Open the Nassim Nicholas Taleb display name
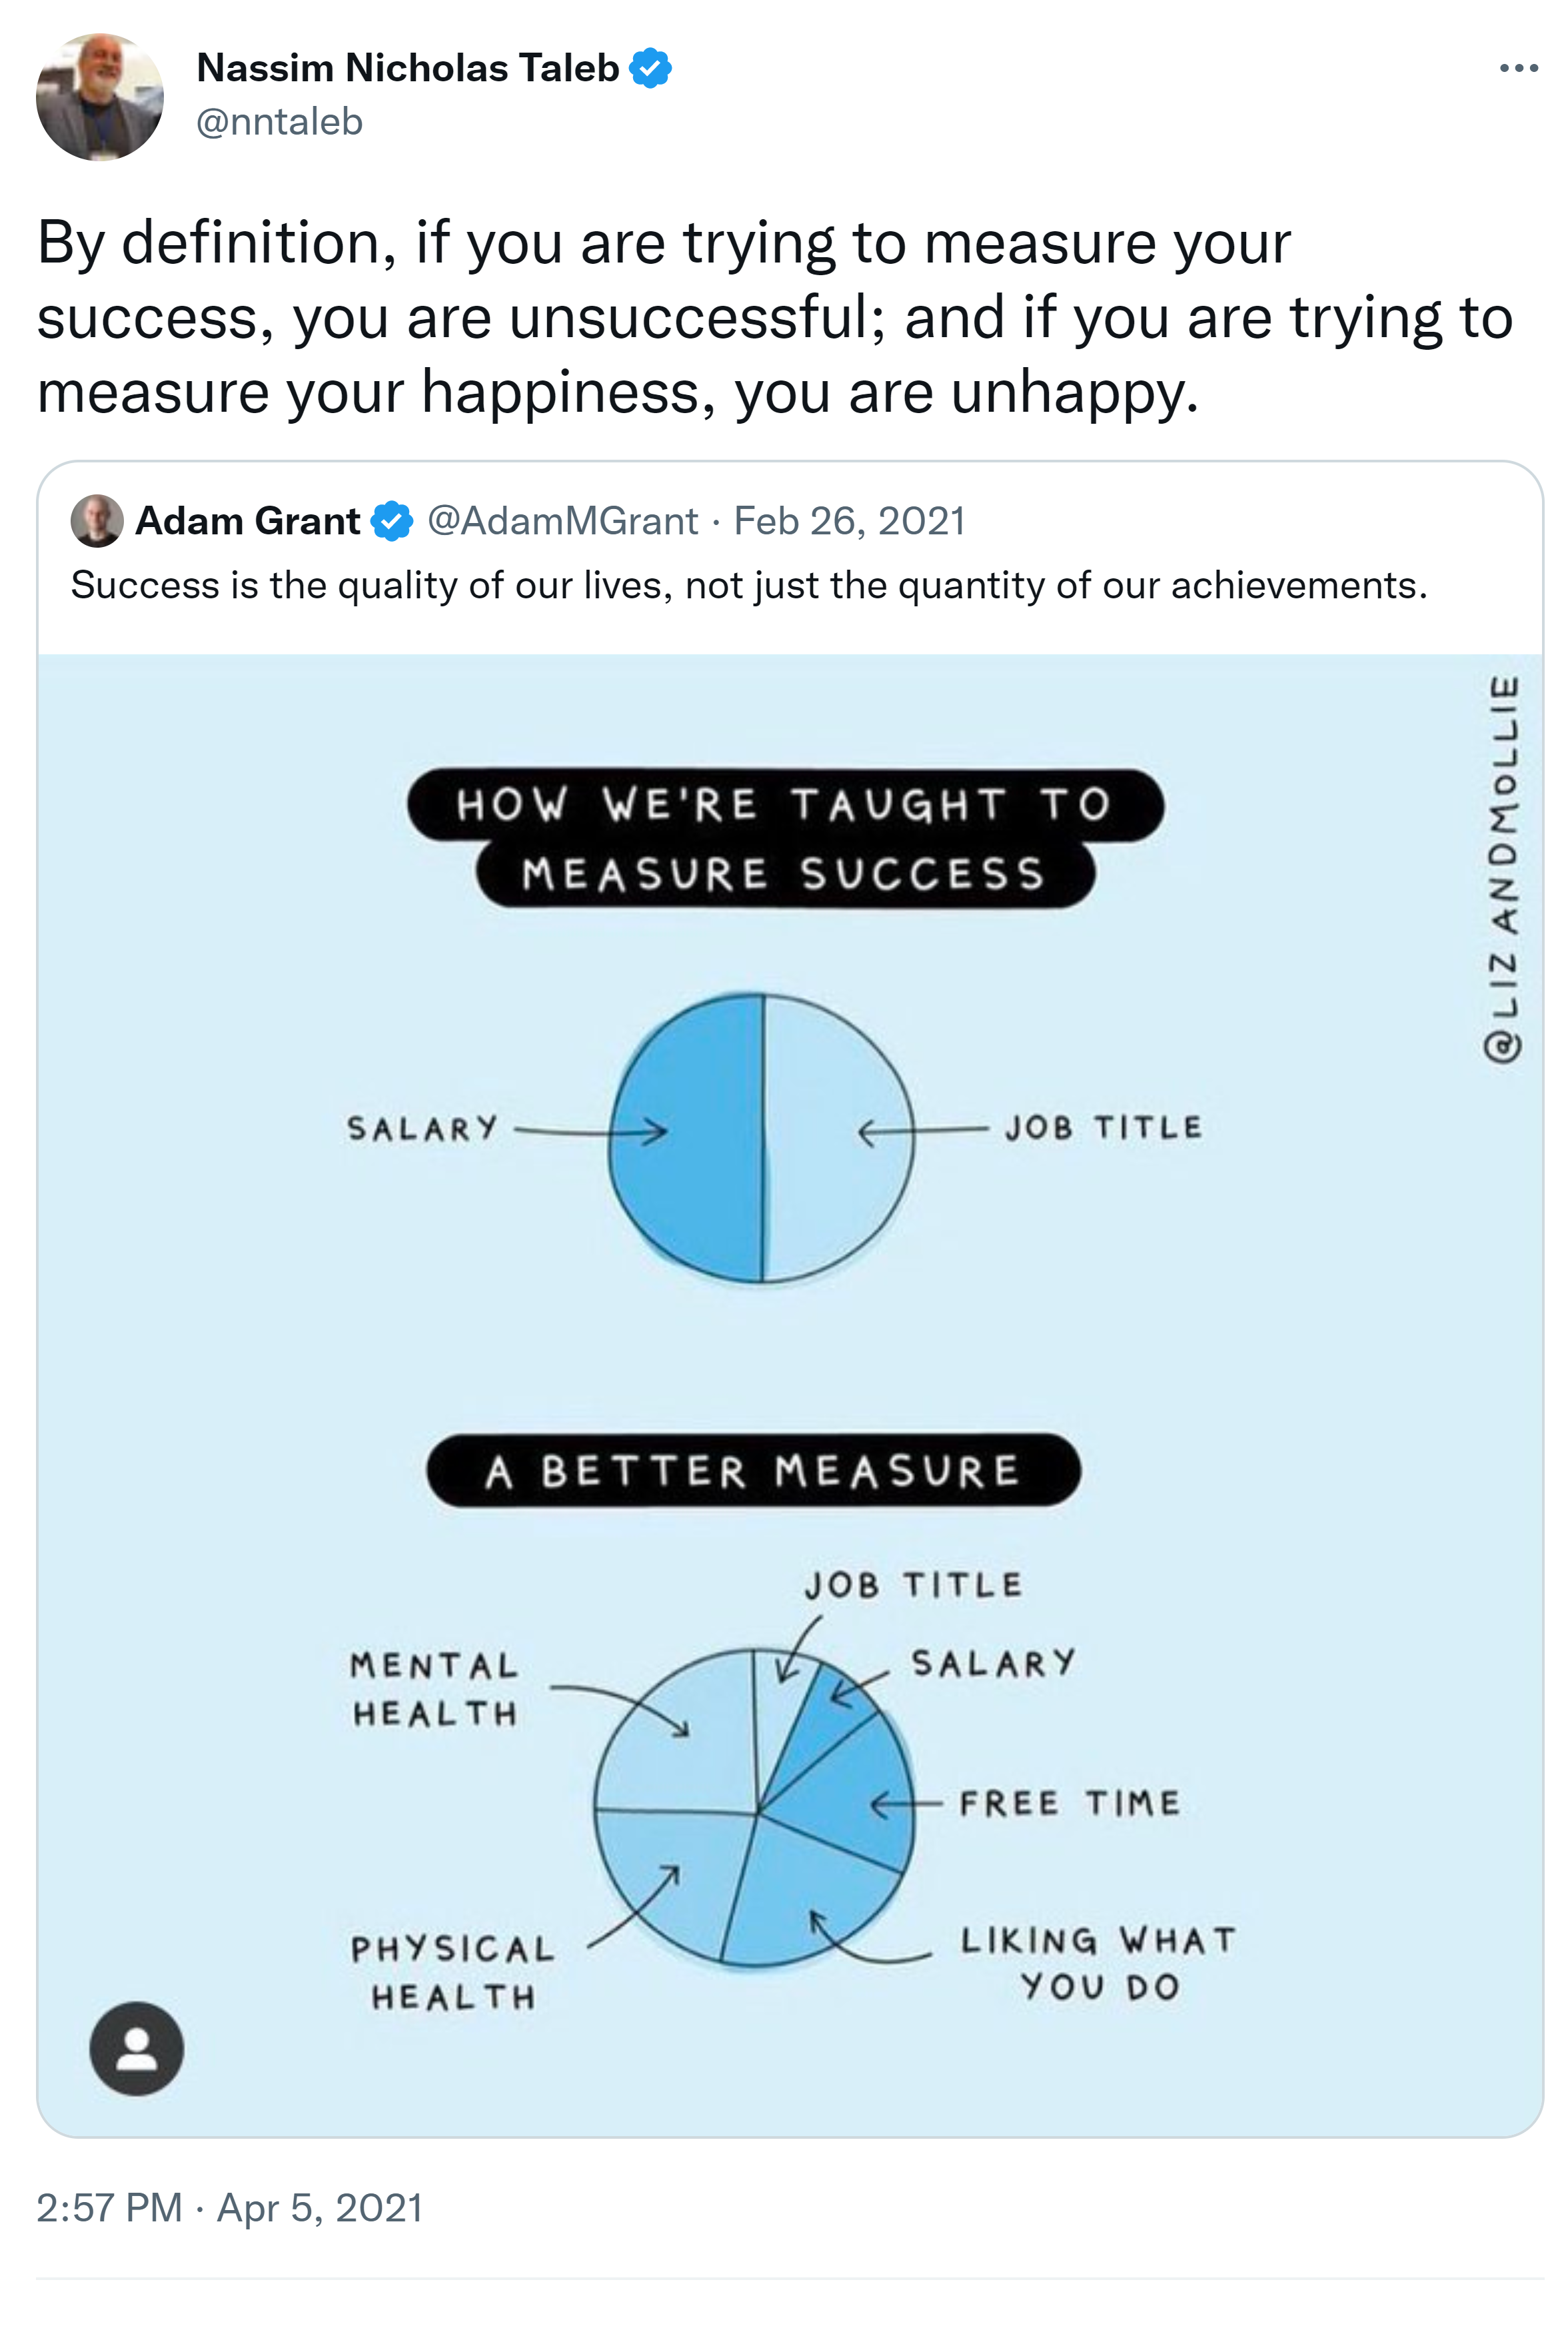This screenshot has height=2328, width=1568. (408, 68)
